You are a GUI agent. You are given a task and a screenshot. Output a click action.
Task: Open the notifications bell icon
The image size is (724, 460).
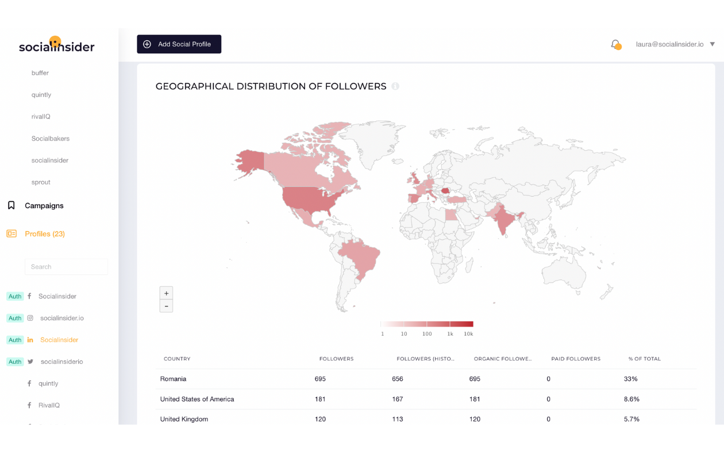(x=616, y=44)
